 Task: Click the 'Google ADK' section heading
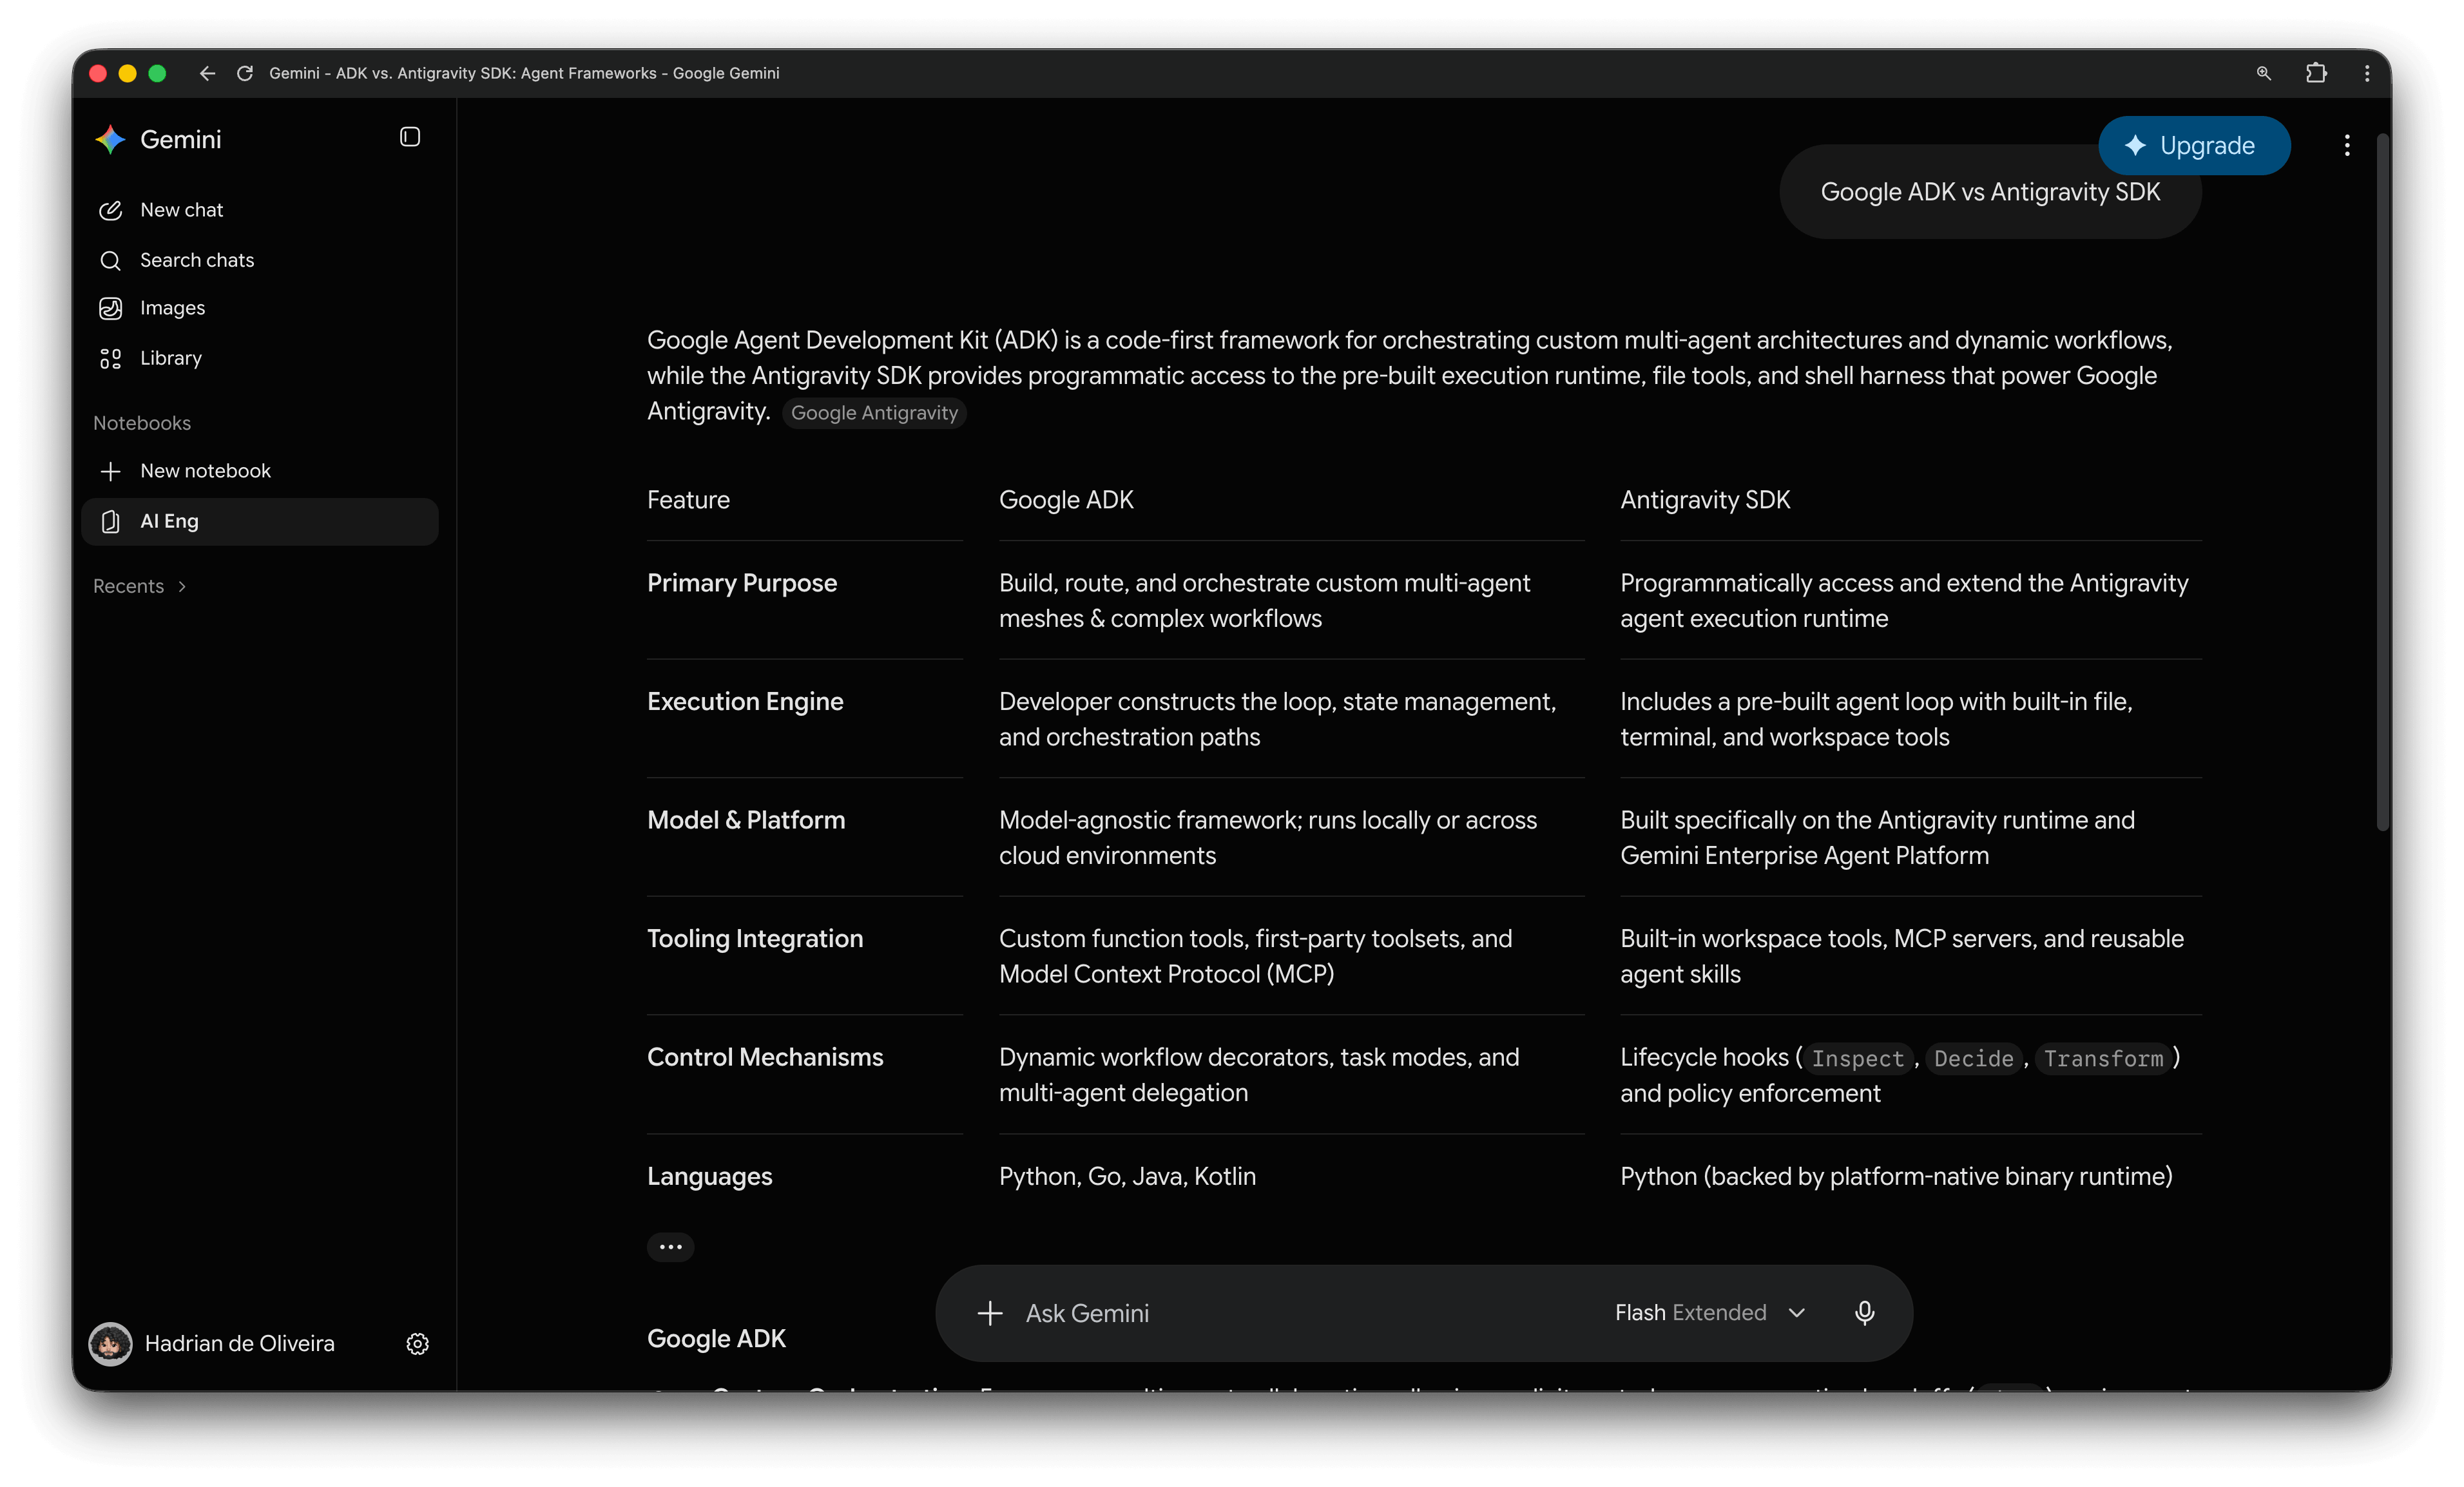tap(716, 1339)
